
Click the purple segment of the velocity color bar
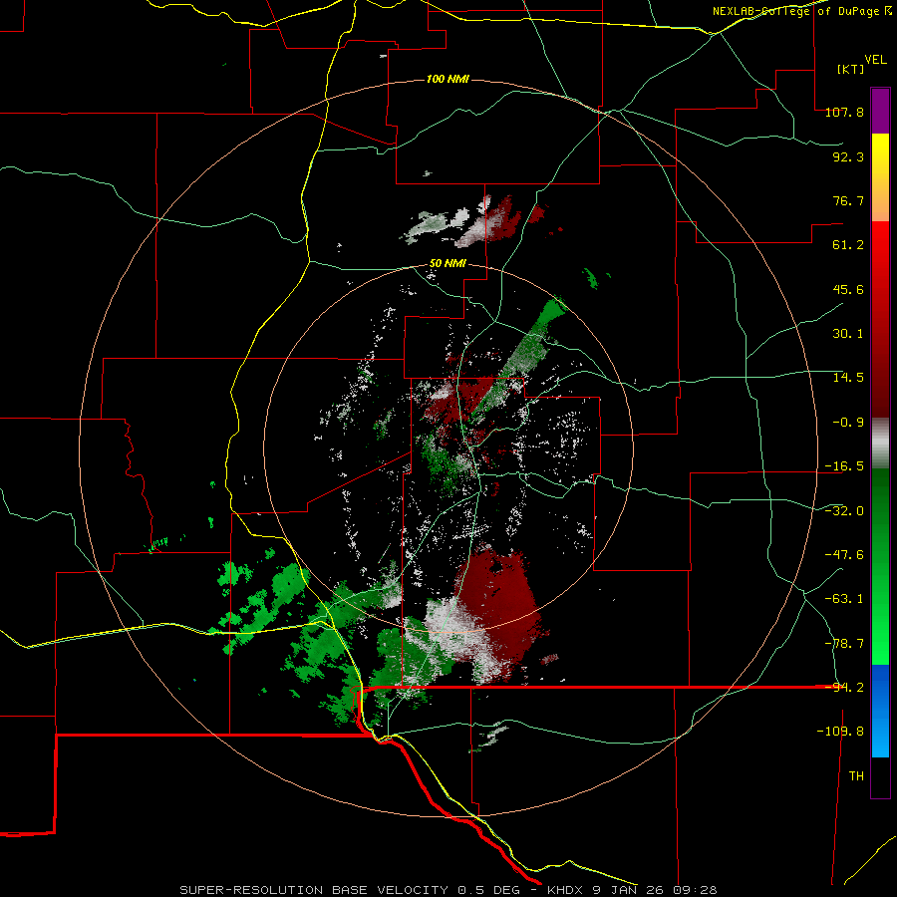(880, 111)
